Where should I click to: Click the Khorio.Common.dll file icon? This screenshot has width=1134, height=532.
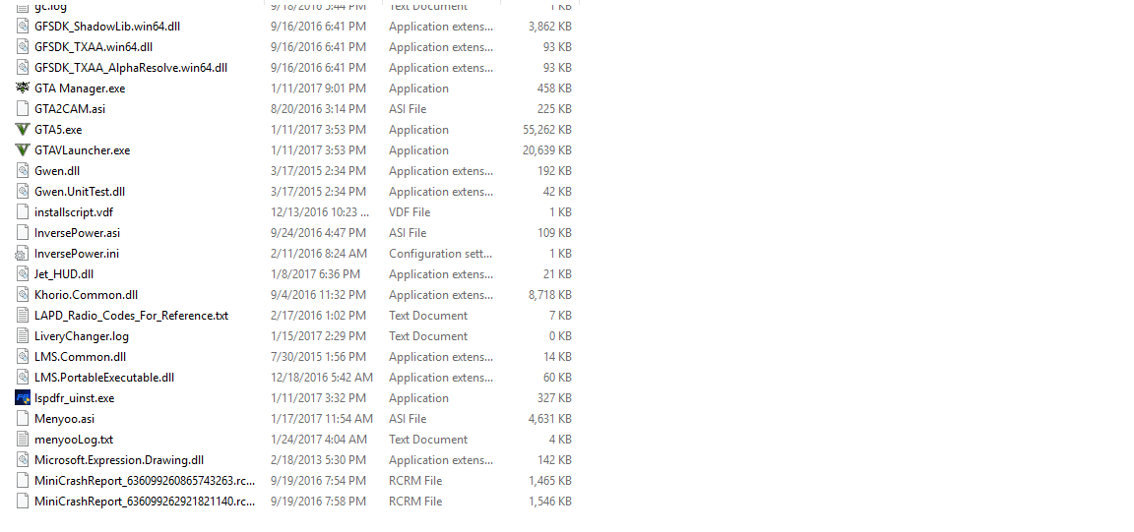[23, 295]
